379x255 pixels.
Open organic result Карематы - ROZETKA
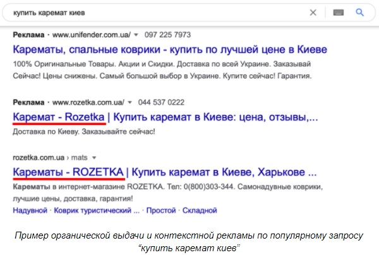click(x=164, y=172)
